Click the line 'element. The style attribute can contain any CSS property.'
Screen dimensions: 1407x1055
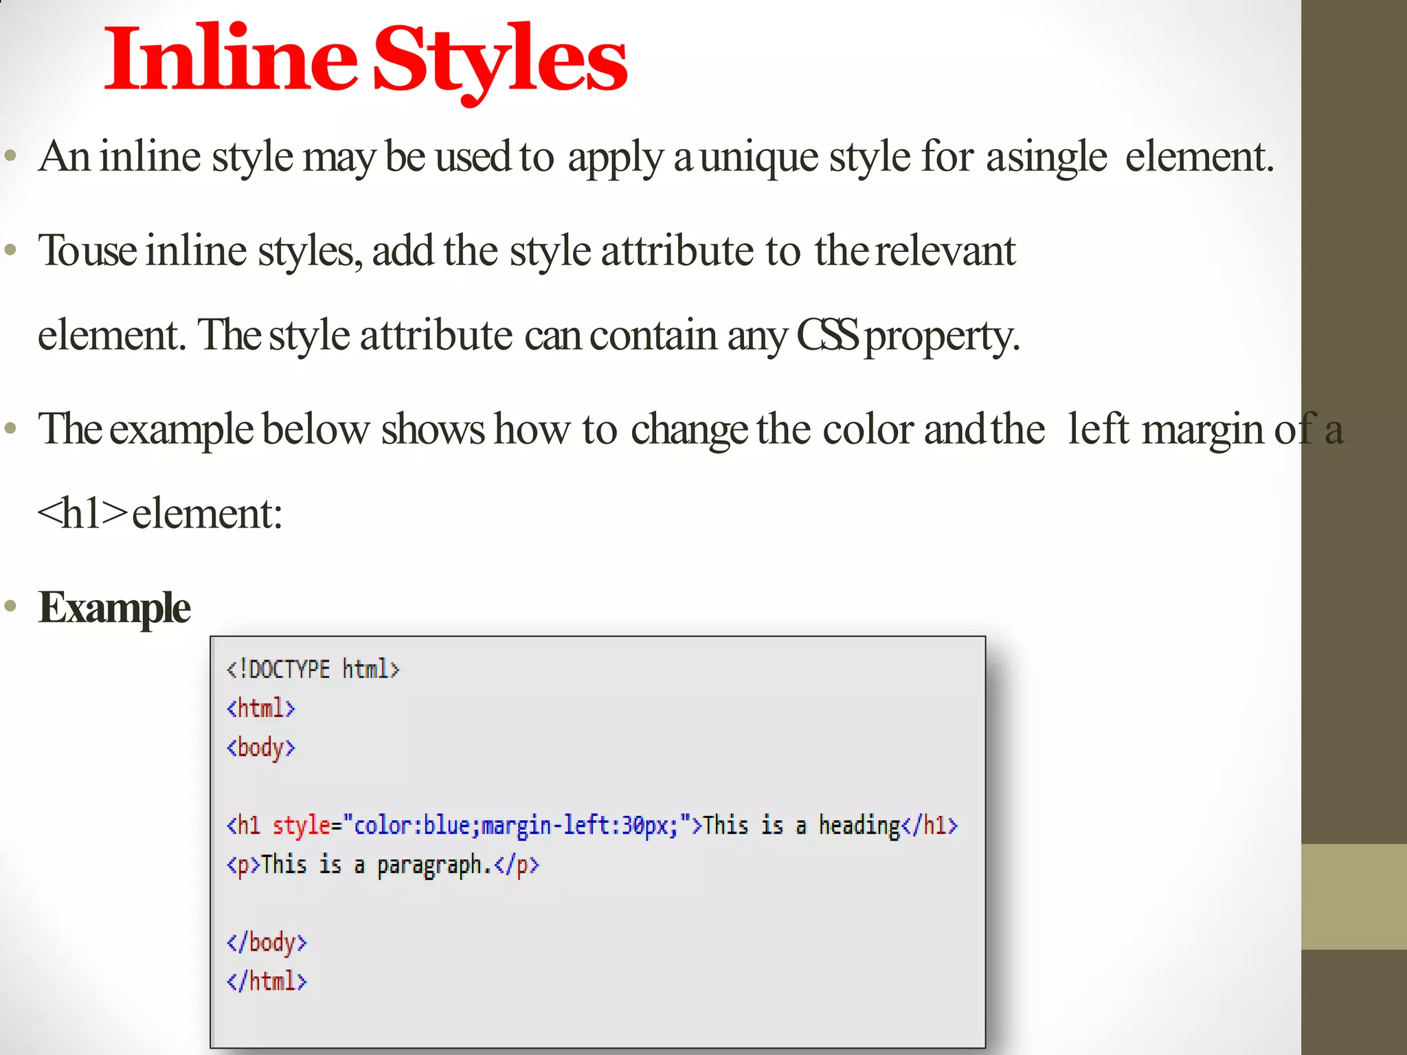click(529, 337)
